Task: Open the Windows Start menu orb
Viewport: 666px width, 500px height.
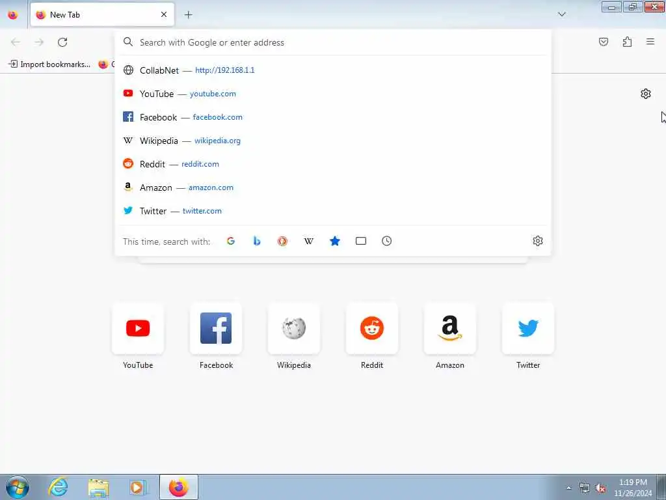Action: 18,487
